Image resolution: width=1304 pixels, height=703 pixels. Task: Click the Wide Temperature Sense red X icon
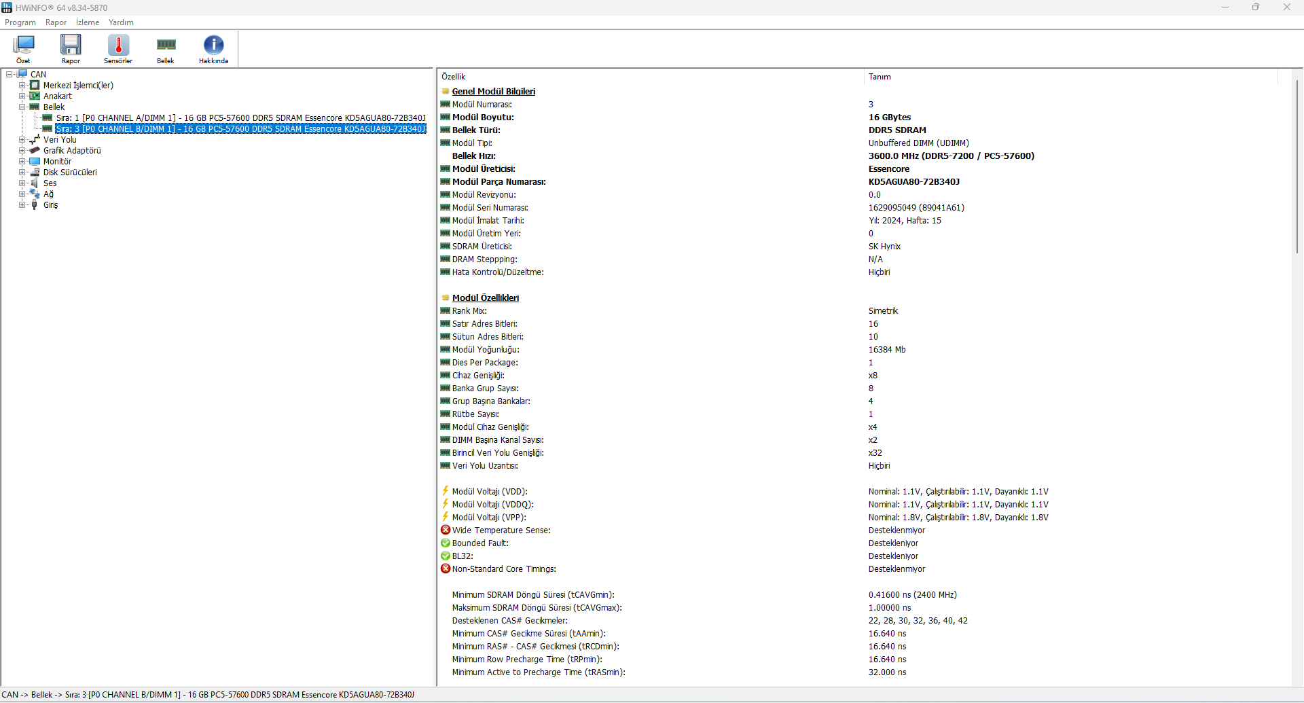(446, 530)
